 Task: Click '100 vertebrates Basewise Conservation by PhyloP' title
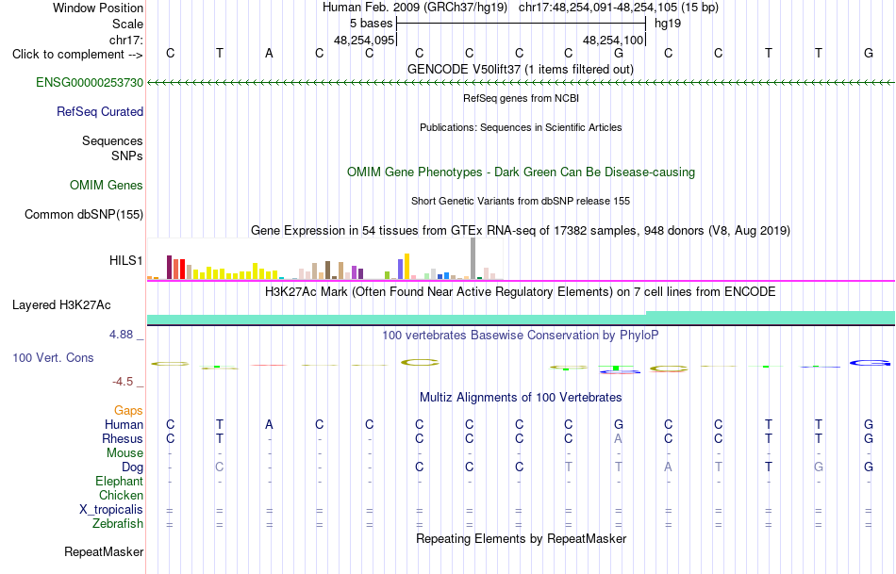click(521, 336)
